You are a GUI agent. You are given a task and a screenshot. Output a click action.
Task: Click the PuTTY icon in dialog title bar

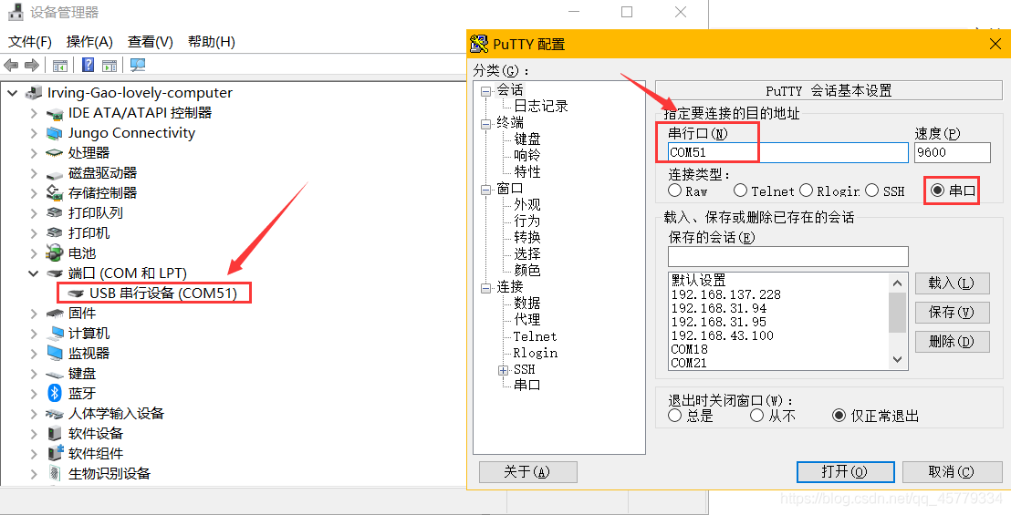coord(479,44)
